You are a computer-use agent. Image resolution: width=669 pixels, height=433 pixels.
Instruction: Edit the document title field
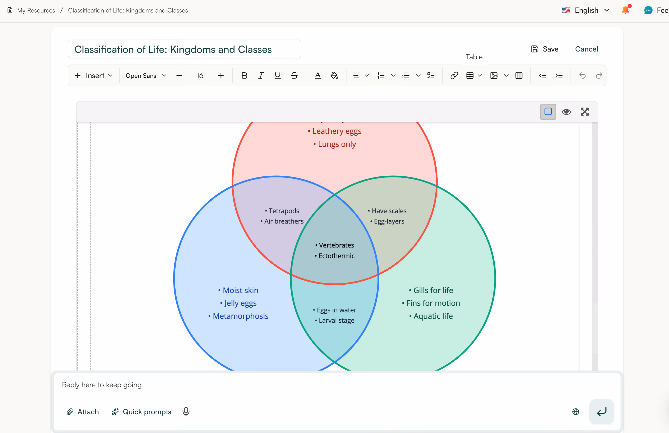(x=184, y=49)
